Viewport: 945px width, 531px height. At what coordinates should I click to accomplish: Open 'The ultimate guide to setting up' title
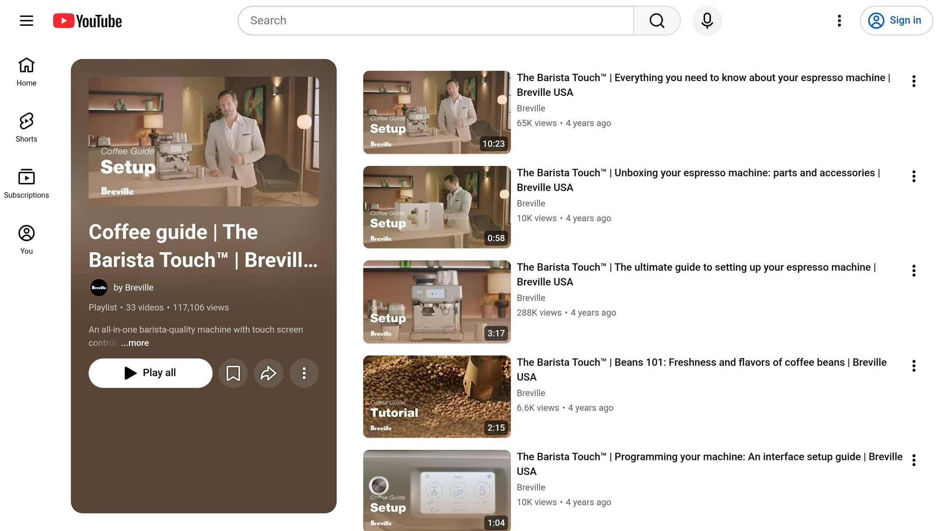tap(696, 274)
